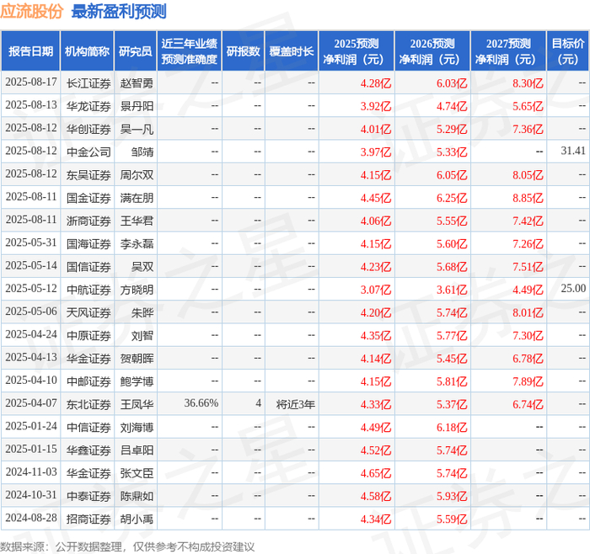This screenshot has height=554, width=590.
Task: Click the 5.59亿 profit value
Action: click(452, 519)
